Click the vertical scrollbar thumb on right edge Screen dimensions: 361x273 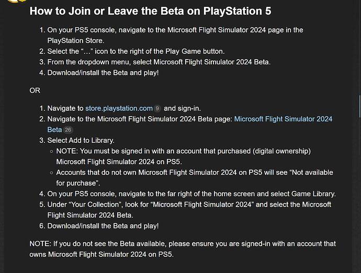pyautogui.click(x=359, y=106)
